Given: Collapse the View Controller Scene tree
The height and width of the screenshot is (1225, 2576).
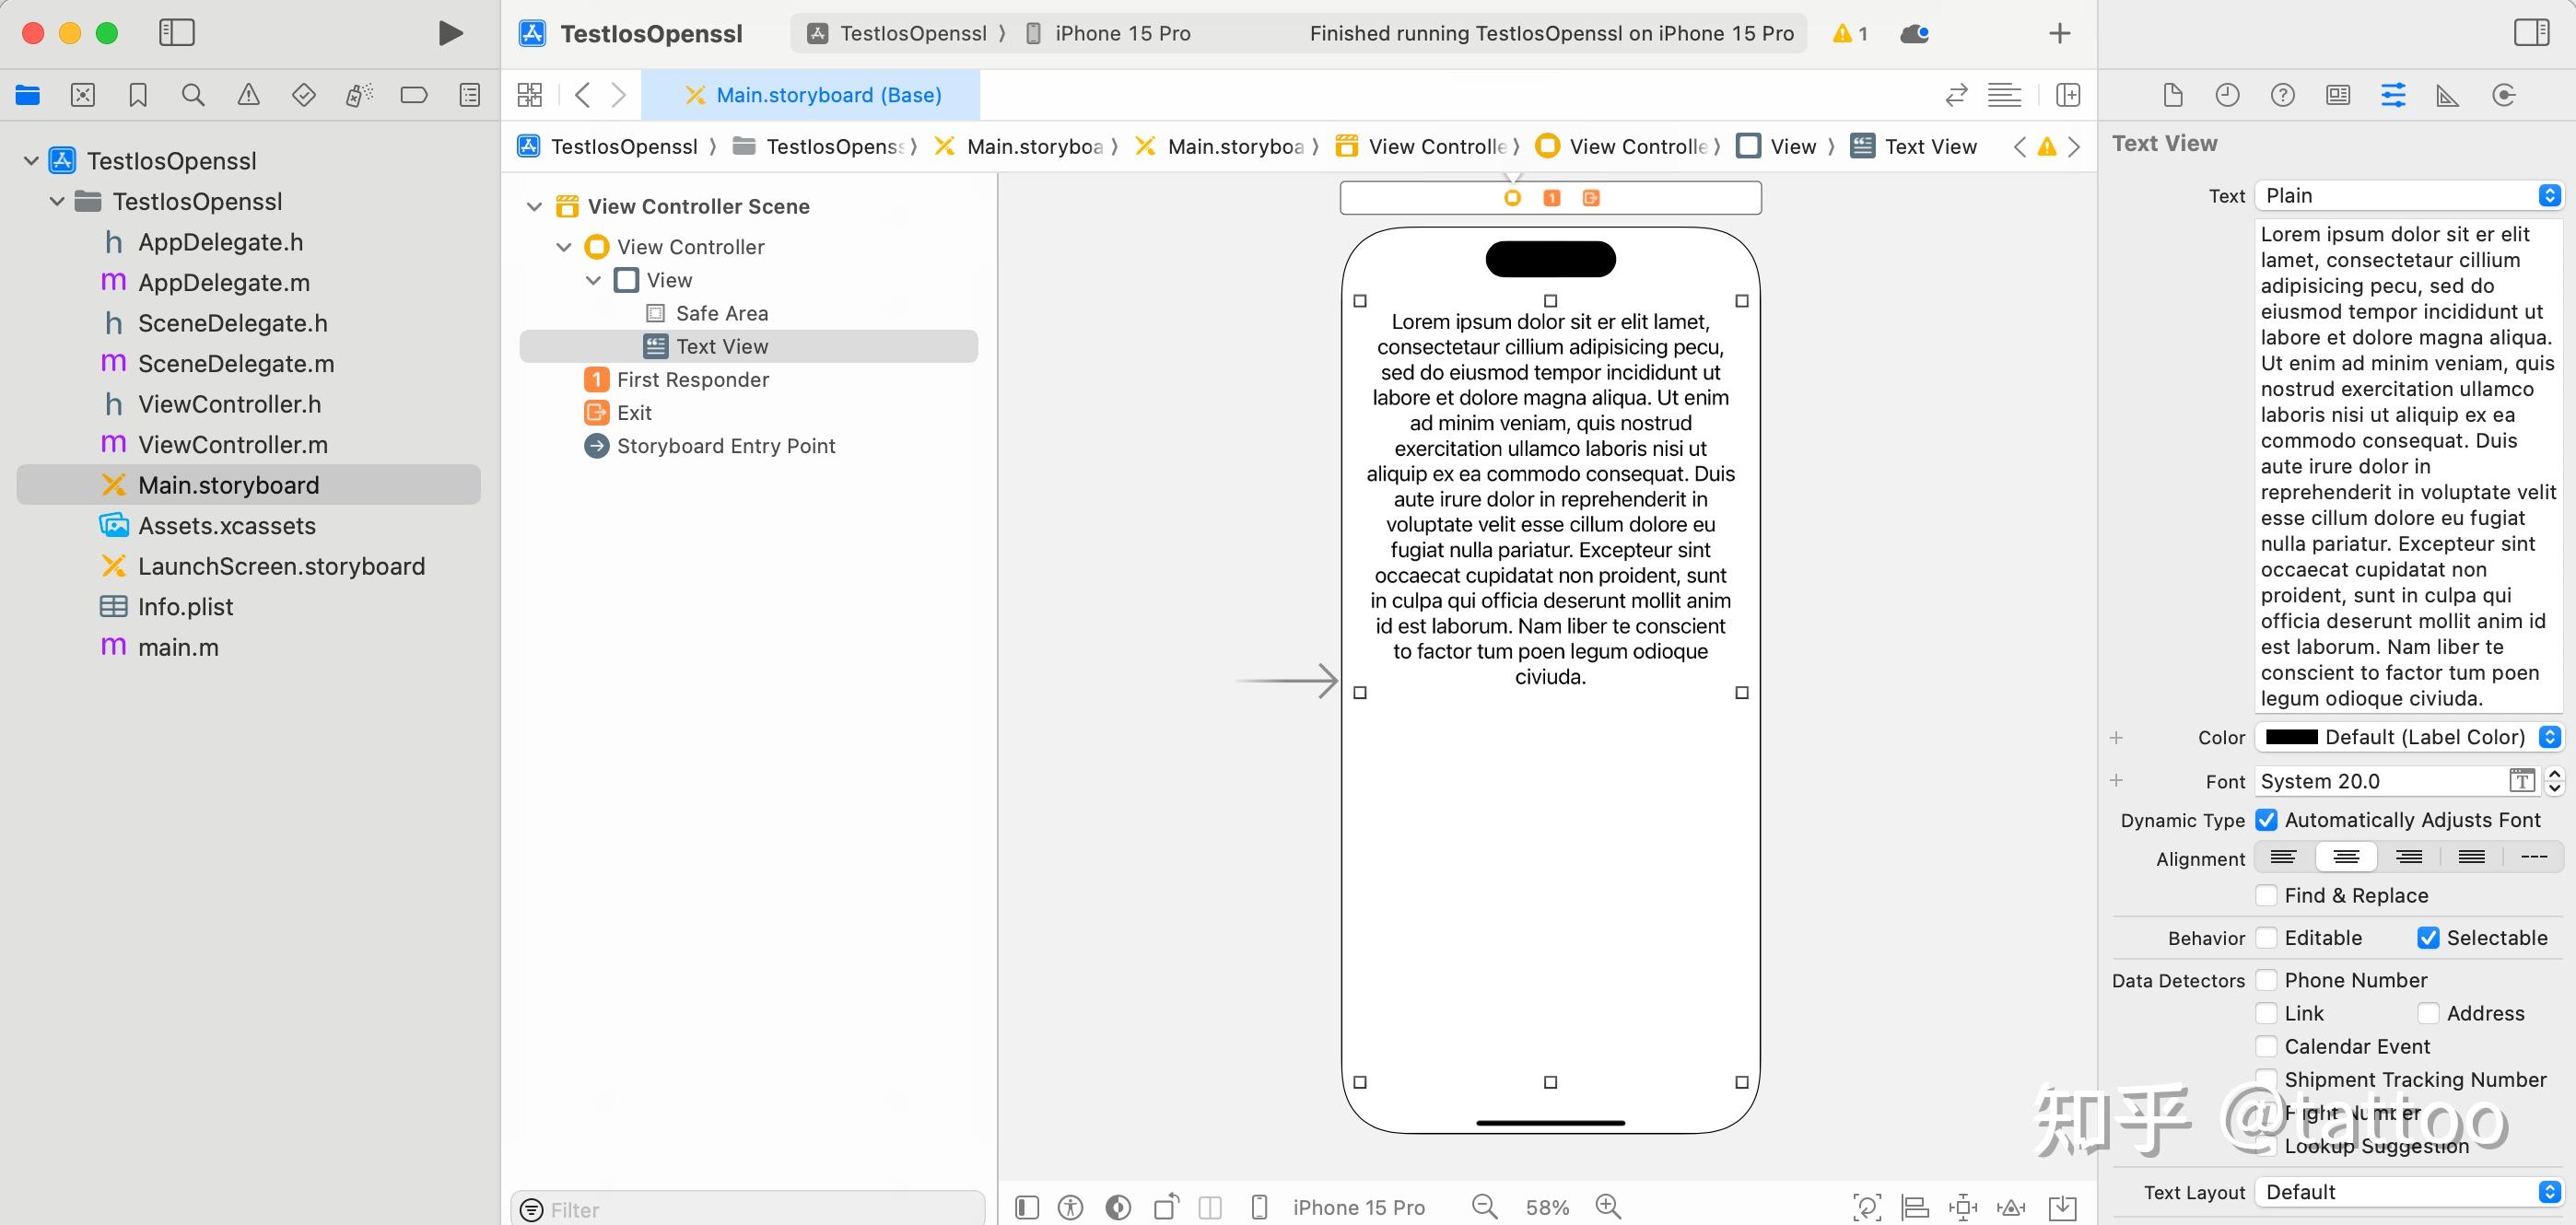Looking at the screenshot, I should 534,207.
